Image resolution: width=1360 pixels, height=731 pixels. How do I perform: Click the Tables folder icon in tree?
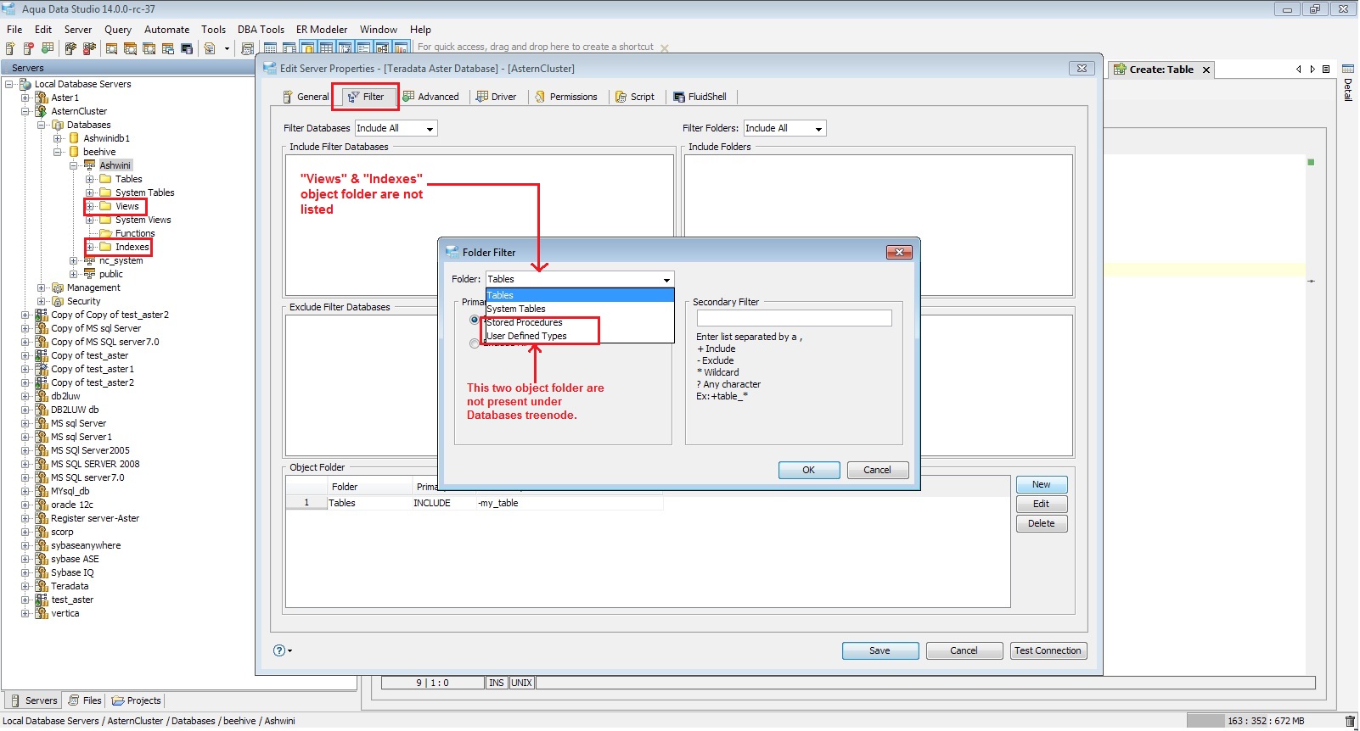[x=105, y=179]
